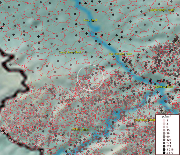Select the Wittlich, Stadt label

(x=81, y=129)
